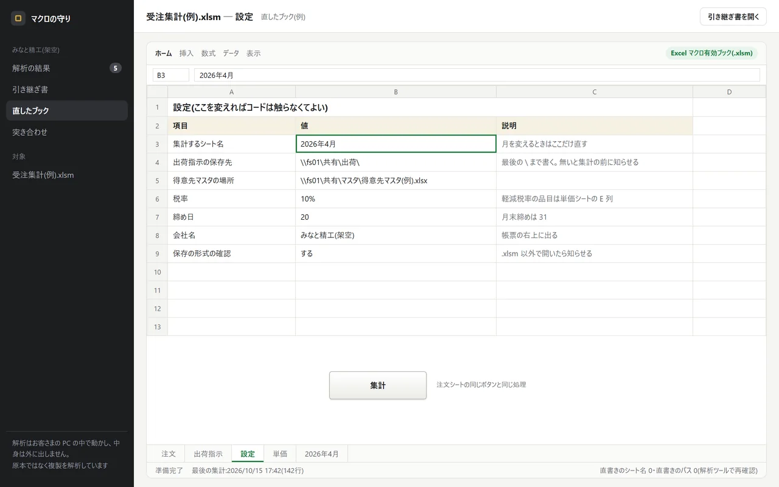
Task: Select column header C
Action: point(595,92)
